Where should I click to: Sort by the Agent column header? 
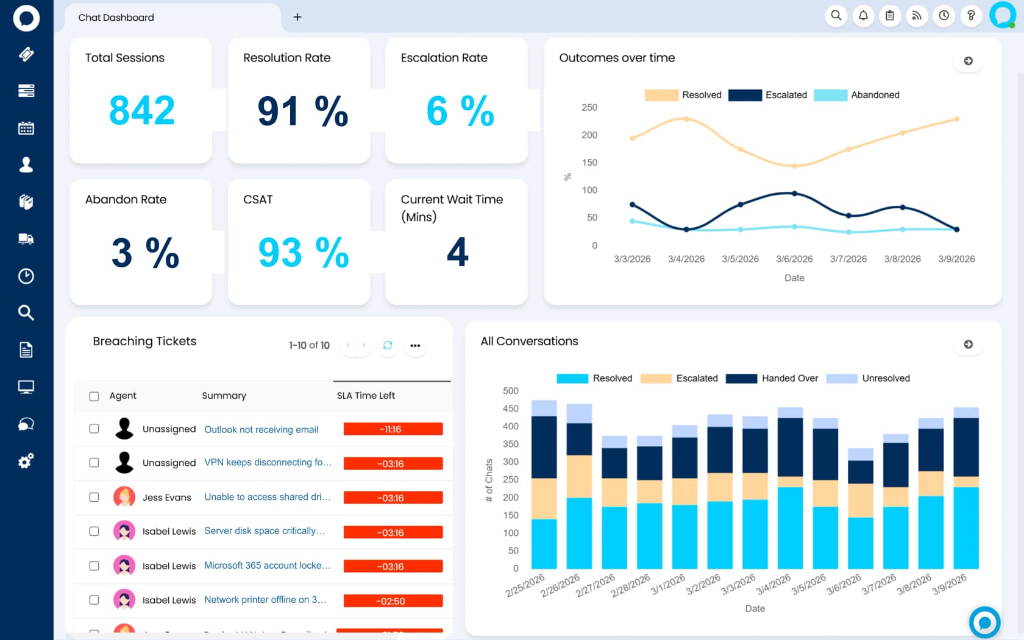[x=123, y=396]
